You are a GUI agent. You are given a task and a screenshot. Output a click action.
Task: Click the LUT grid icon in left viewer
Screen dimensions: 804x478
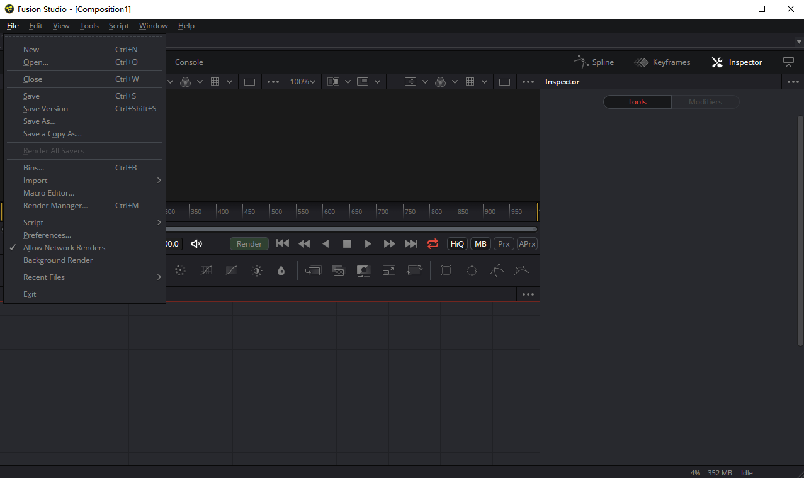tap(215, 82)
